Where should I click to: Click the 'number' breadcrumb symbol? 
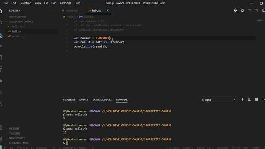tap(89, 17)
